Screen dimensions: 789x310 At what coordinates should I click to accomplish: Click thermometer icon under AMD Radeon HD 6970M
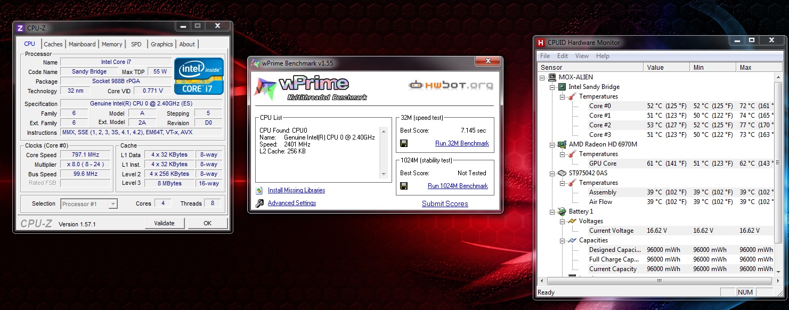coord(572,154)
